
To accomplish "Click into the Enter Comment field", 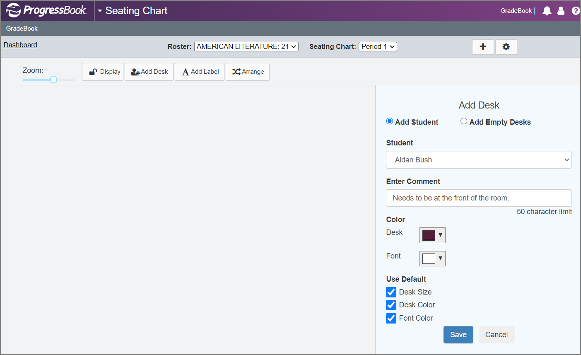I will (x=479, y=198).
